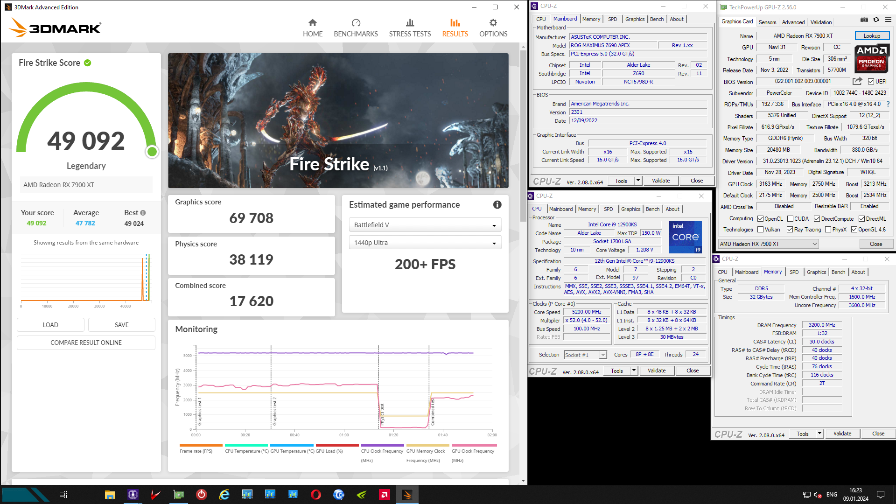Click the Lookup button in GPU-Z

pos(872,36)
